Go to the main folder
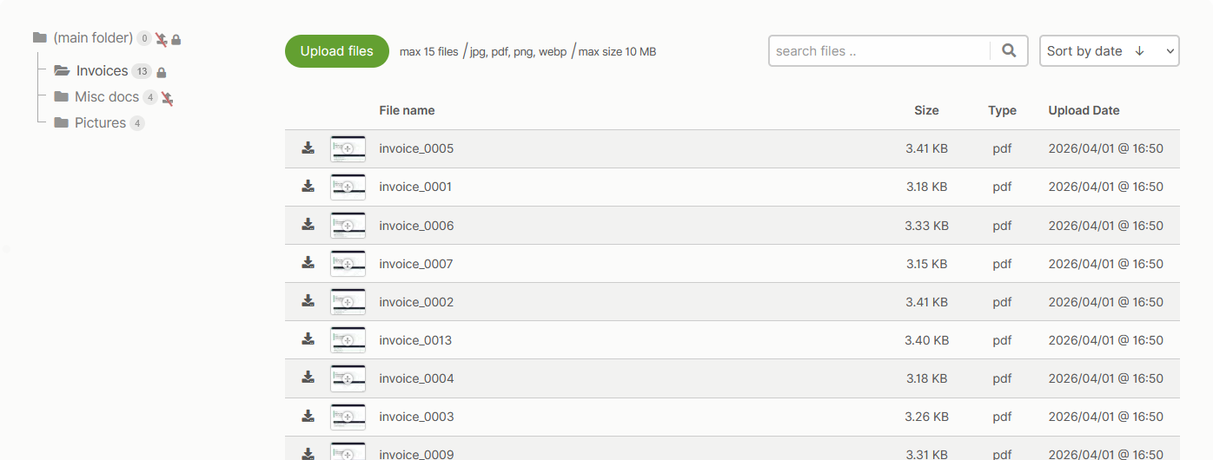Viewport: 1213px width, 460px height. pyautogui.click(x=92, y=38)
